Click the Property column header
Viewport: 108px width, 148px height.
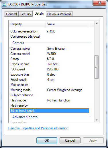[x=27, y=24]
